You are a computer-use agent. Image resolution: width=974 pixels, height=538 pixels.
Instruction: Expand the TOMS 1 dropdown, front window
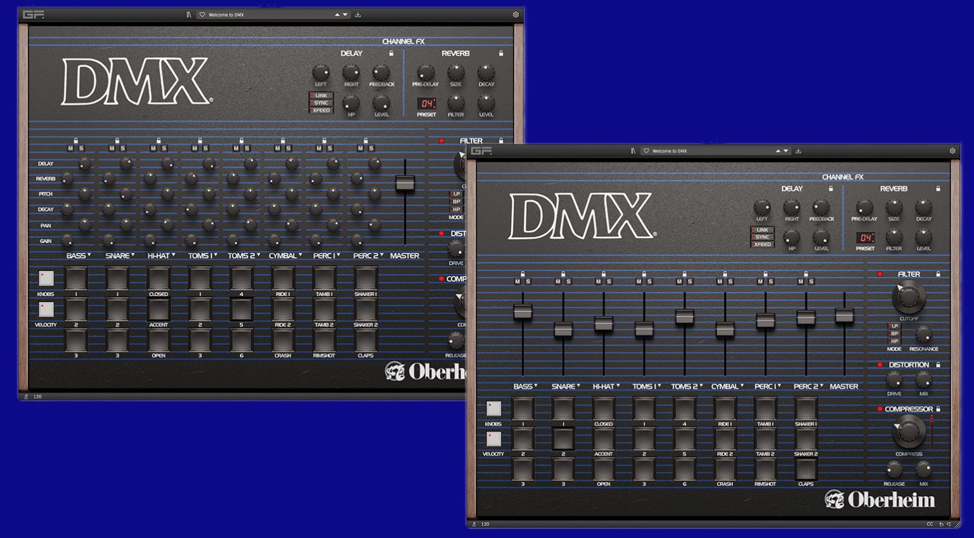(659, 386)
